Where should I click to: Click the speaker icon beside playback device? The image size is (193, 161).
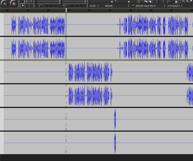[x=102, y=6]
